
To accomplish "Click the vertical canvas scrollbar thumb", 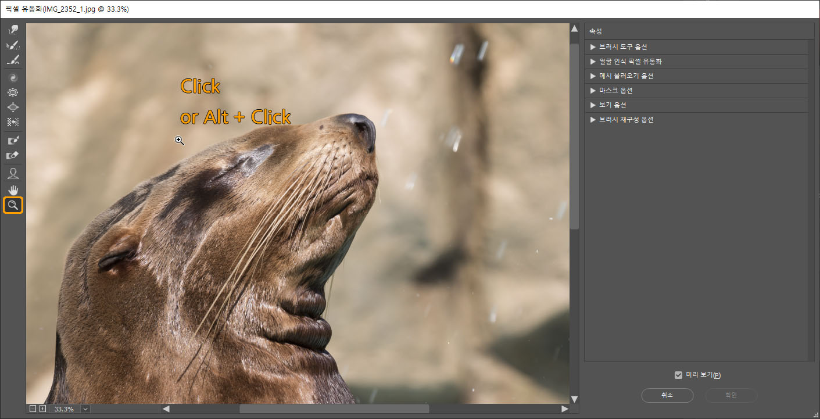I will 574,137.
